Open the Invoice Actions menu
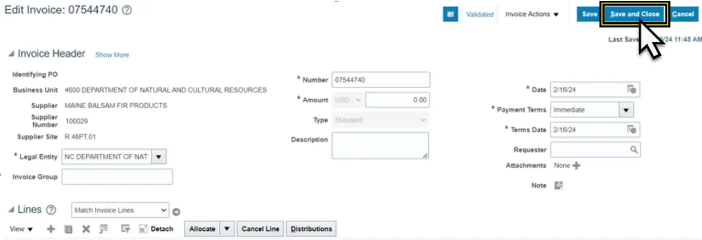Viewport: 702px width, 240px height. coord(532,15)
